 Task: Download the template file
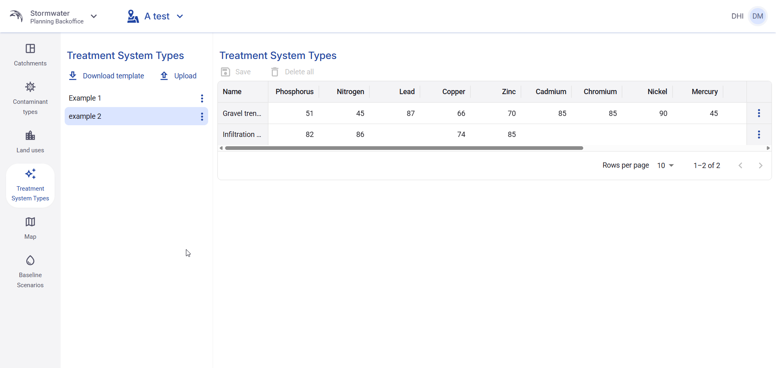[x=106, y=76]
